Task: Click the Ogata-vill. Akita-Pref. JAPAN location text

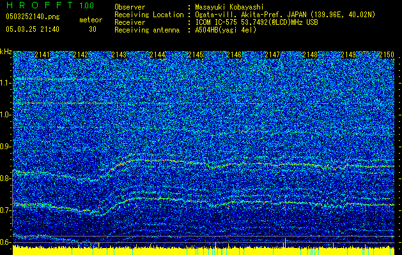Action: coord(285,15)
